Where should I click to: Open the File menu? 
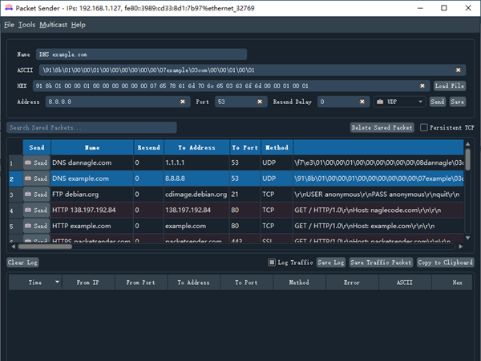[9, 25]
